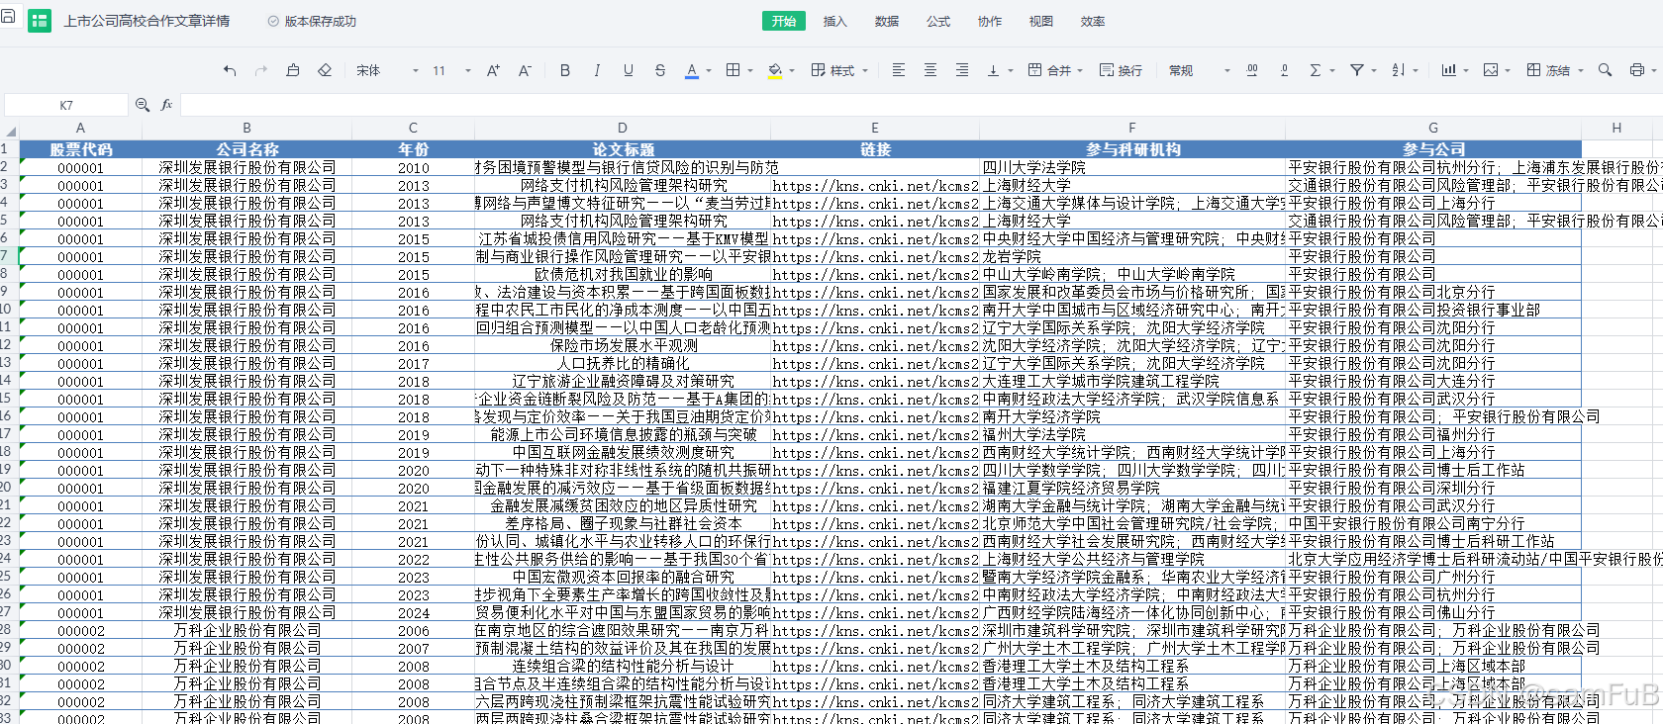This screenshot has width=1663, height=724.
Task: Click the filter funnel icon
Action: point(1357,70)
